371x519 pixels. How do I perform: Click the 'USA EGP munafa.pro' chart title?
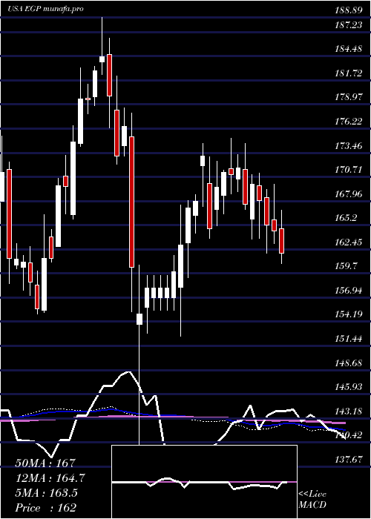46,9
